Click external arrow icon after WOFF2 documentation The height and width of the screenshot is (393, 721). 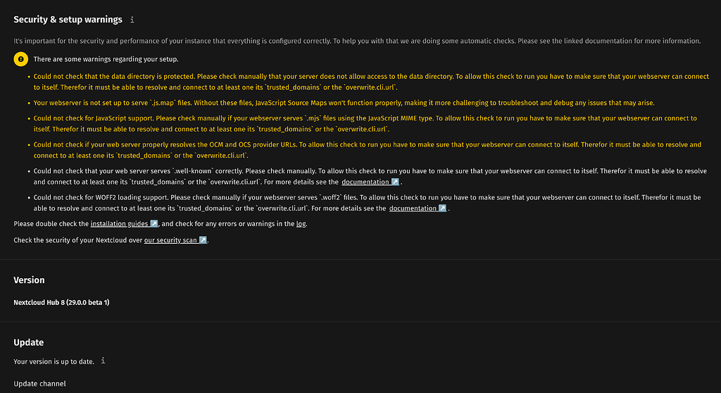pyautogui.click(x=442, y=208)
